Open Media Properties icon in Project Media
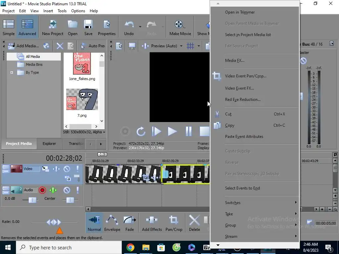 point(71,46)
